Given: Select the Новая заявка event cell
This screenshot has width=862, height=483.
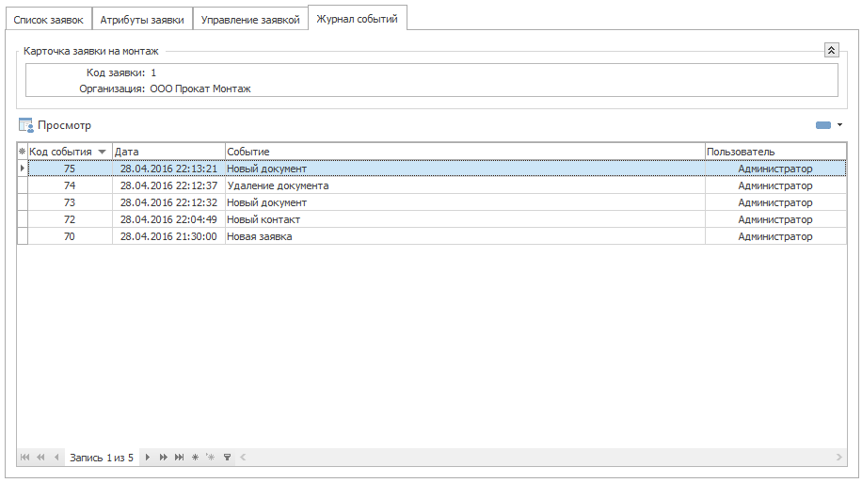Looking at the screenshot, I should tap(465, 236).
